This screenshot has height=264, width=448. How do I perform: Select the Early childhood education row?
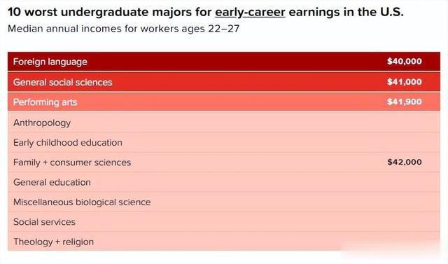pos(224,142)
